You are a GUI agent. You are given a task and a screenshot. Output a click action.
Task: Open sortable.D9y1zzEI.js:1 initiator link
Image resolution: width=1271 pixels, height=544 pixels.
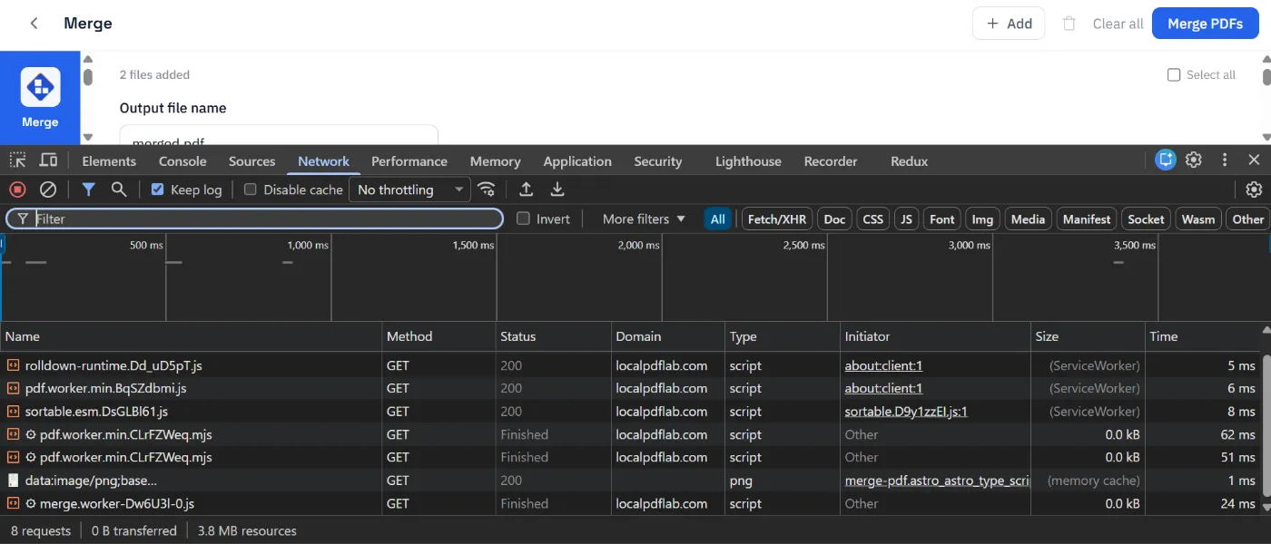tap(906, 412)
